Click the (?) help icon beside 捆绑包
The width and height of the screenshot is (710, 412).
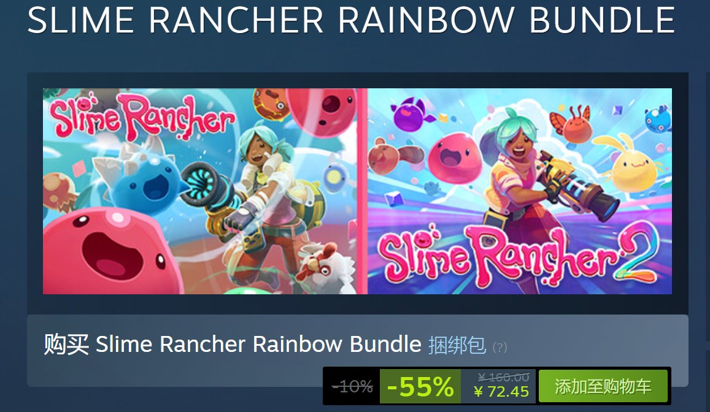500,348
